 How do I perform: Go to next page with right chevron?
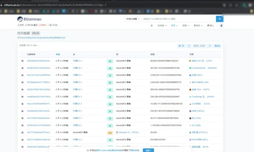click(210, 46)
